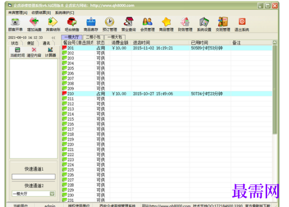Image resolution: width=289 pixels, height=207 pixels.
Task: Select the 吧台销售 toolbar icon
Action: tap(72, 24)
